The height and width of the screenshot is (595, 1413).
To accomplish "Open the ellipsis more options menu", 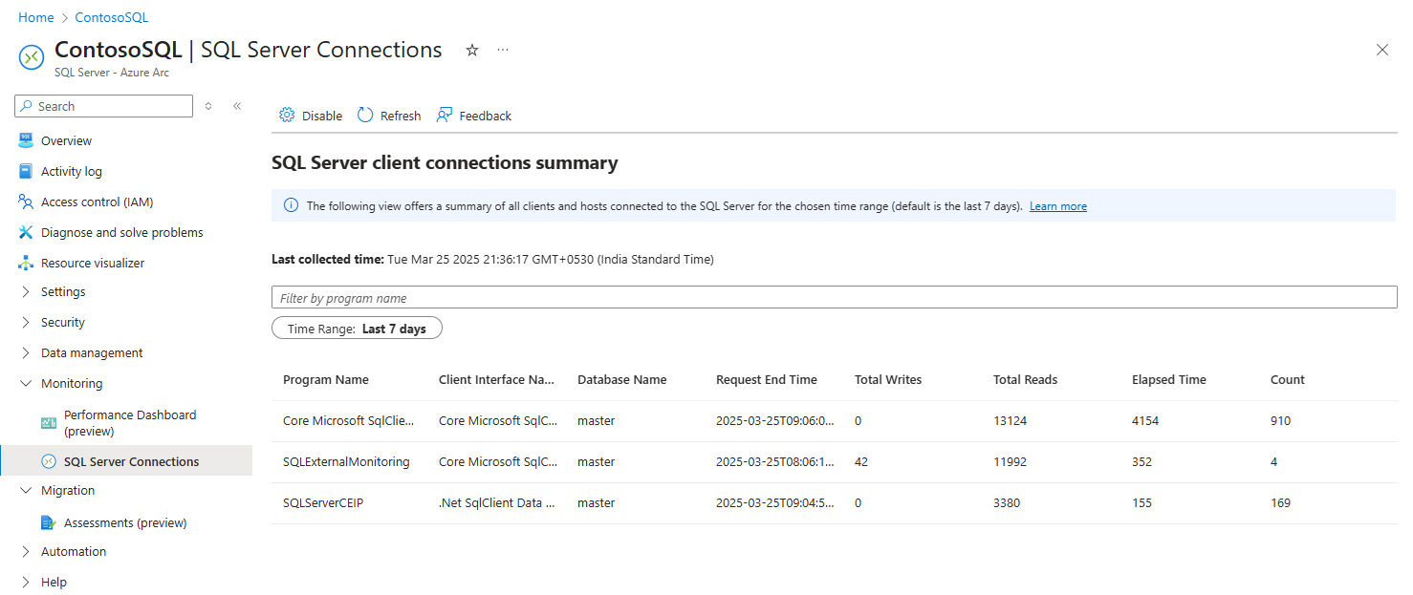I will 503,50.
